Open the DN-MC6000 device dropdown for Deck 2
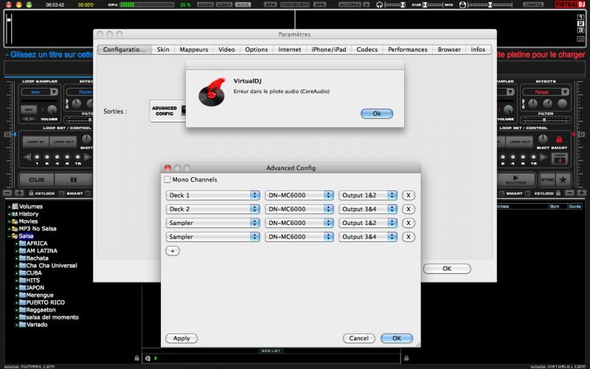The width and height of the screenshot is (590, 369). [x=299, y=209]
